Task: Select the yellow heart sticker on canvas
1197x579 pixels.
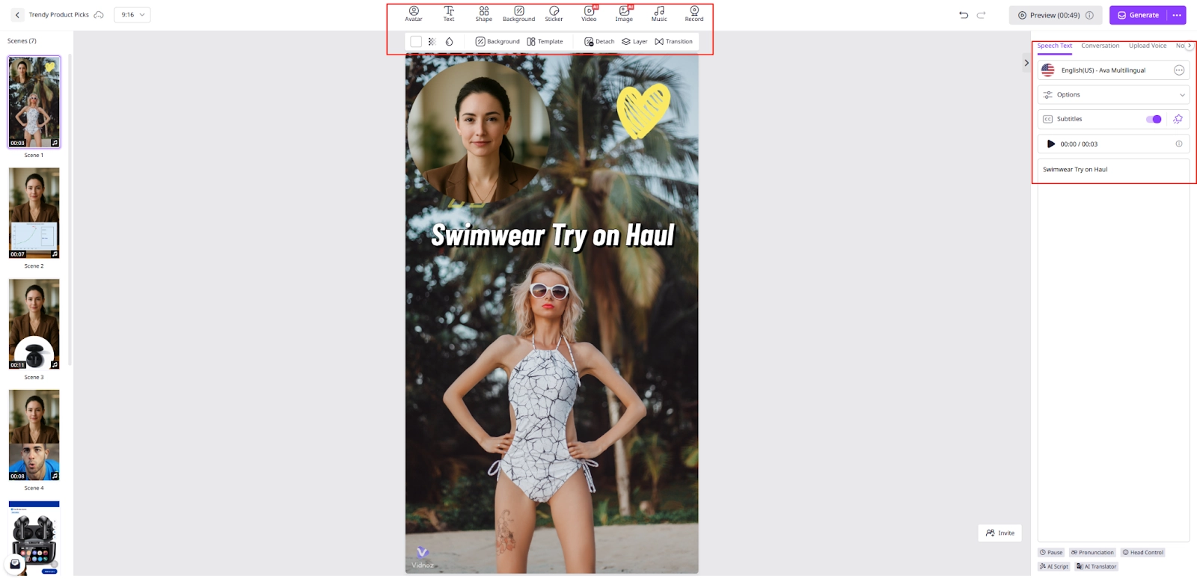Action: coord(643,110)
